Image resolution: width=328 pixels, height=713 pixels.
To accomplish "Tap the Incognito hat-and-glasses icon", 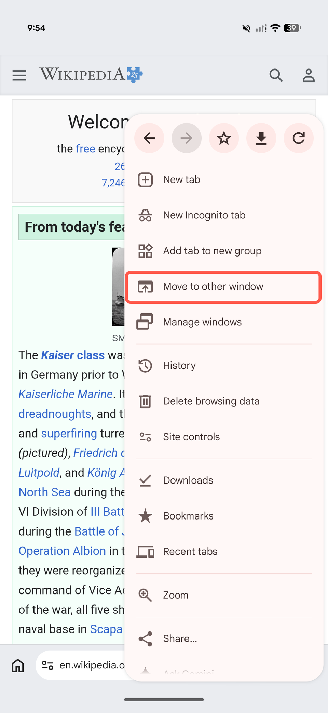I will (x=145, y=215).
